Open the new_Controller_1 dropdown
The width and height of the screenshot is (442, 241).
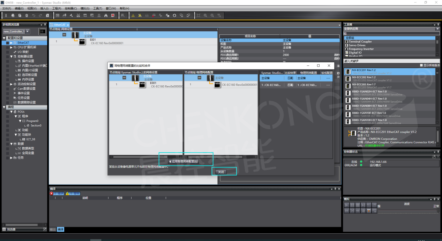[x=28, y=31]
